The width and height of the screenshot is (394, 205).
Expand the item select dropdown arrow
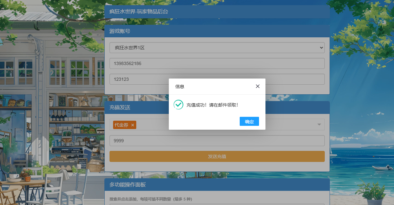(319, 125)
